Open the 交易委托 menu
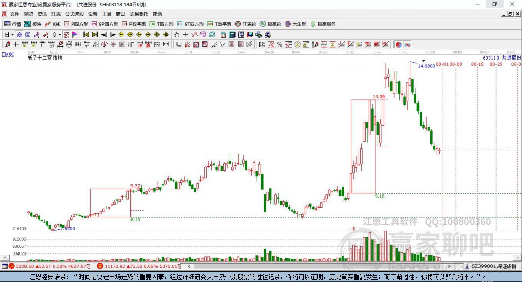 139,14
